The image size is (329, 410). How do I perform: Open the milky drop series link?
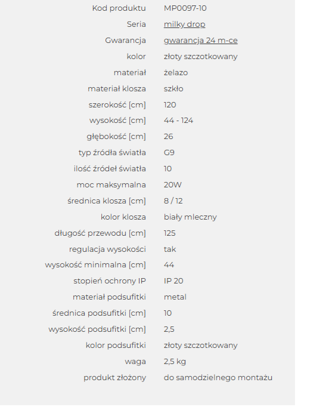[x=184, y=24]
